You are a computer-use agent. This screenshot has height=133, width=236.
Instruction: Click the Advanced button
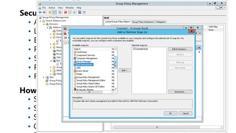(180, 92)
